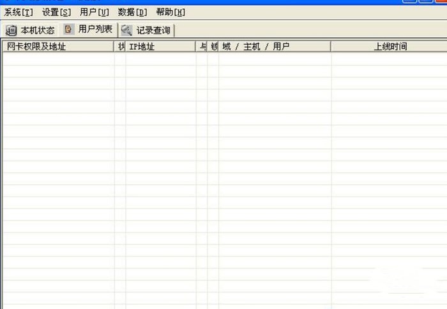
Task: Sort by IP地址 column header
Action: (x=160, y=47)
